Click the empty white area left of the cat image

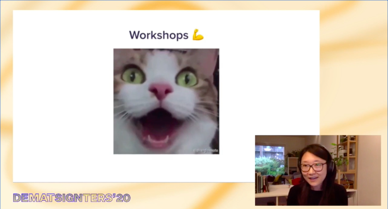click(x=62, y=102)
